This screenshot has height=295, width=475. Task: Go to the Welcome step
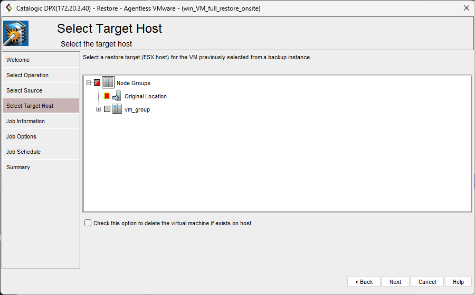18,60
